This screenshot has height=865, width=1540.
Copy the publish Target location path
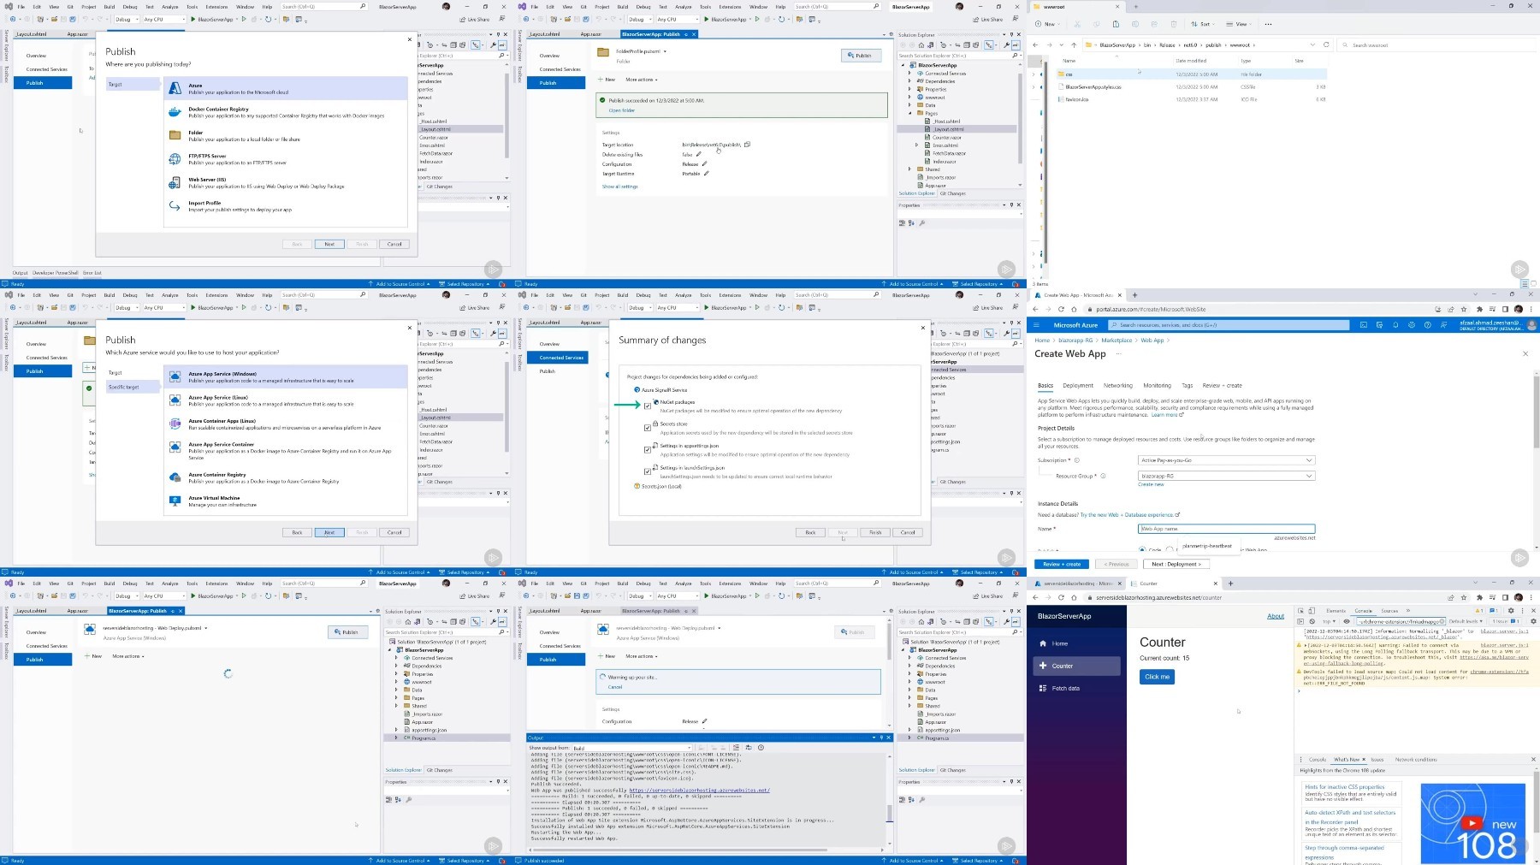[747, 145]
